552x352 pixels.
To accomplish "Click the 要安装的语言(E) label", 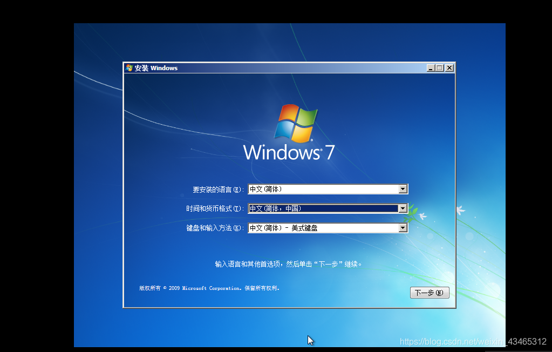I will click(x=219, y=189).
